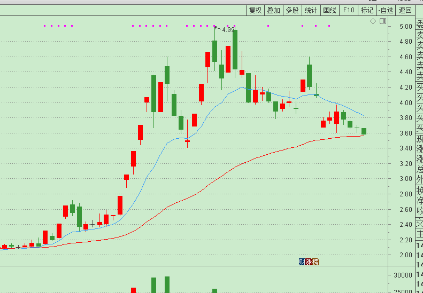Click the 2.00 price axis label
Screen dimensions: 423x293
click(406, 255)
